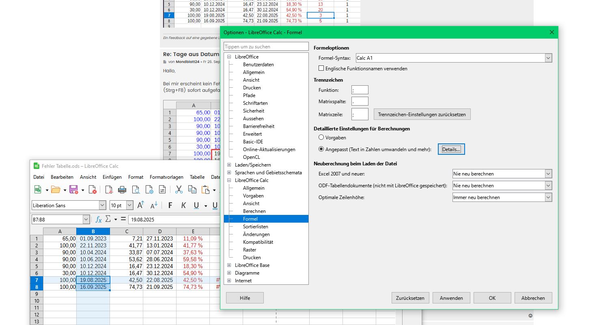Open the Function Wizard fx icon
Viewport: 601px width, 325px height.
(99, 219)
